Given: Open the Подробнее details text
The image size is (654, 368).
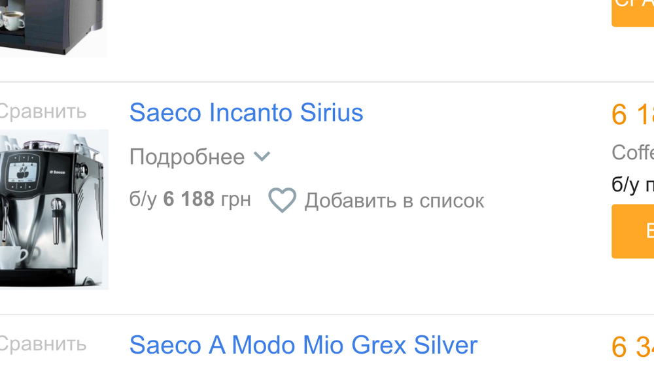Looking at the screenshot, I should [x=187, y=157].
